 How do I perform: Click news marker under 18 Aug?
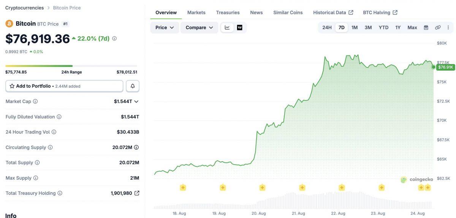pos(183,187)
